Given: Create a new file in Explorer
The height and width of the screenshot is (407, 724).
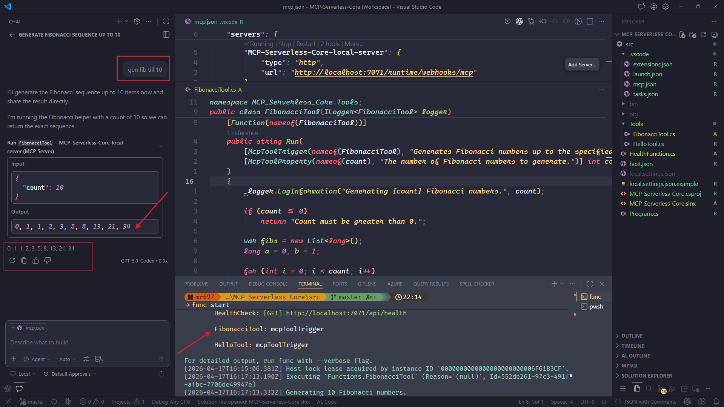Looking at the screenshot, I should click(x=682, y=34).
